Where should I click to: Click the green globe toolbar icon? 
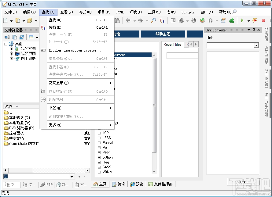[202, 21]
